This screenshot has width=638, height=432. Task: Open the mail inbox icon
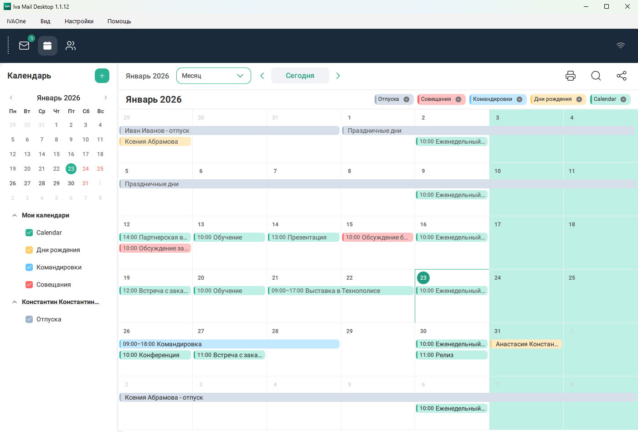(x=24, y=46)
